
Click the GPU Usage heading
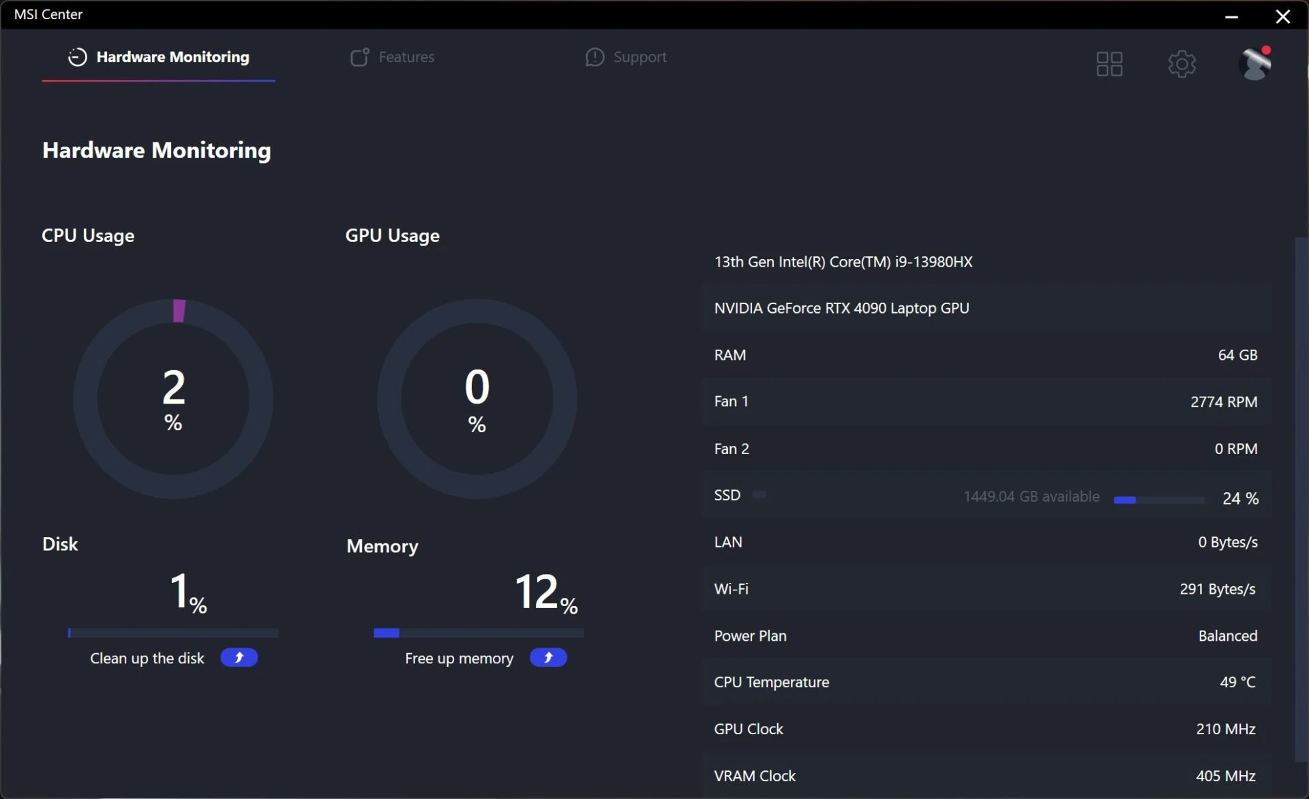click(x=393, y=236)
